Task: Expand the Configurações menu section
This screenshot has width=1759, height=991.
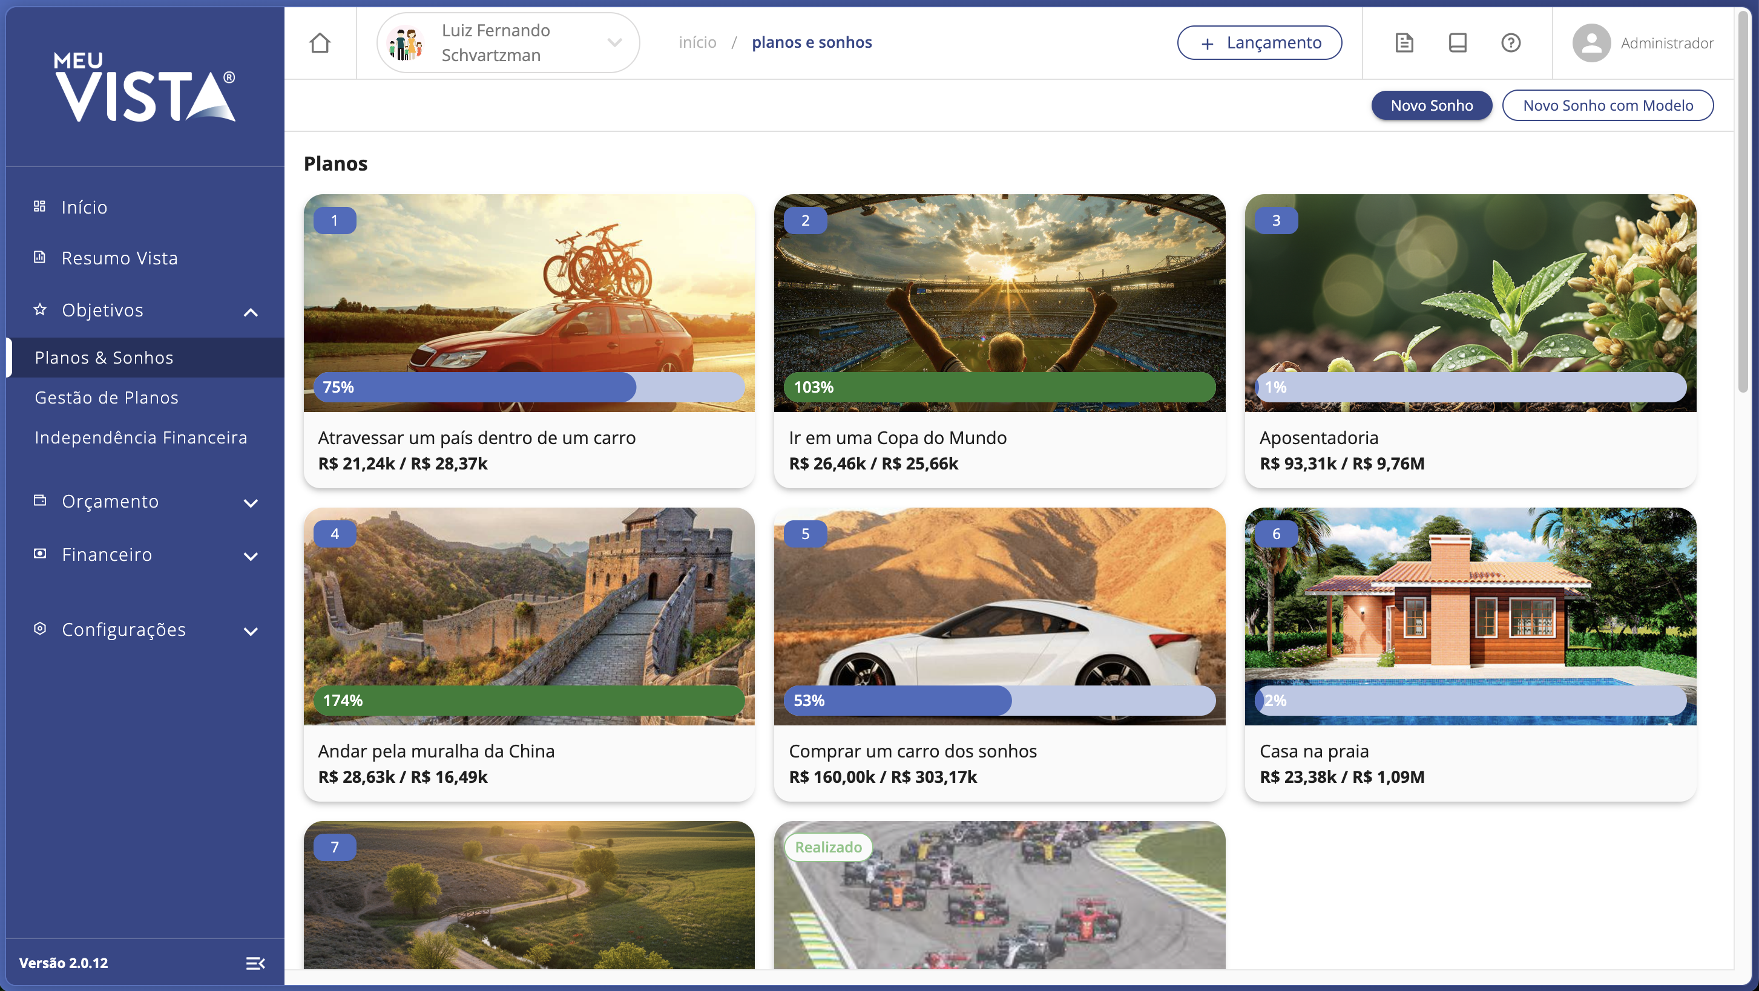Action: (251, 631)
